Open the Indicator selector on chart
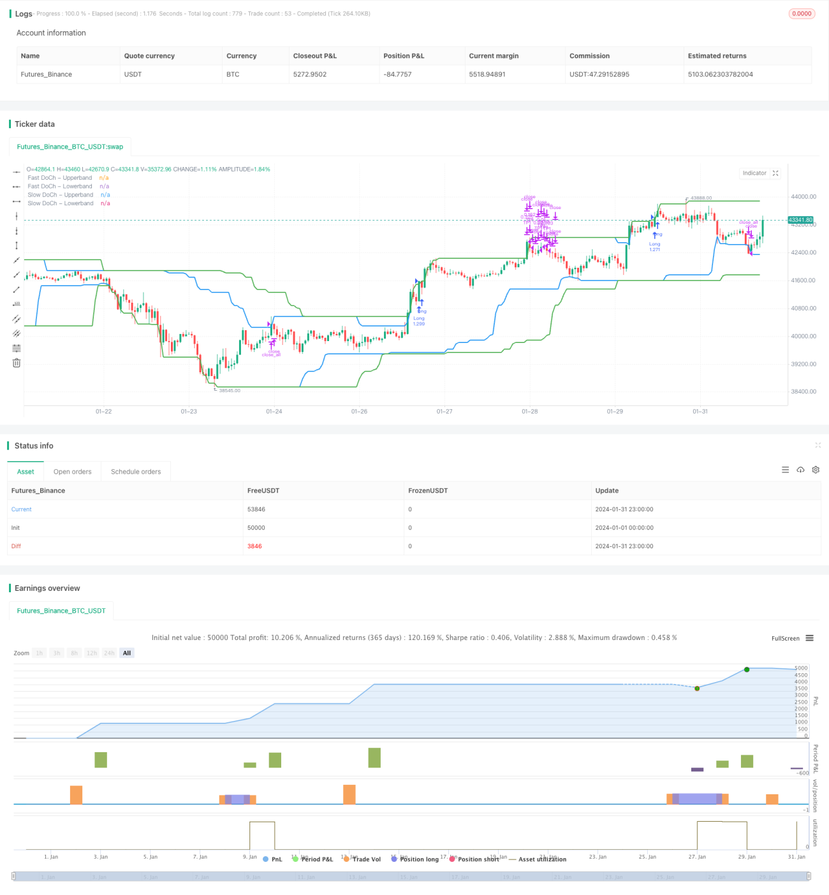 tap(754, 173)
